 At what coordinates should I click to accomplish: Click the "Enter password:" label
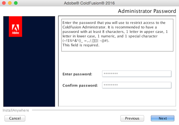click(x=77, y=74)
